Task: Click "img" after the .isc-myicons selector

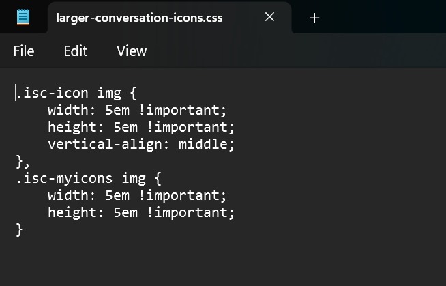Action: pyautogui.click(x=134, y=179)
